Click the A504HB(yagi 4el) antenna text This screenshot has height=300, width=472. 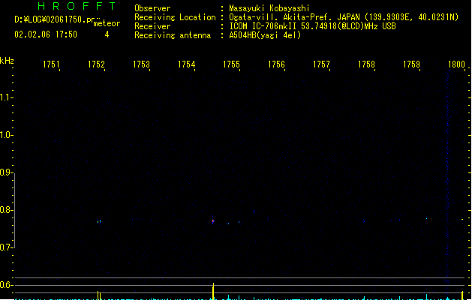pos(265,35)
